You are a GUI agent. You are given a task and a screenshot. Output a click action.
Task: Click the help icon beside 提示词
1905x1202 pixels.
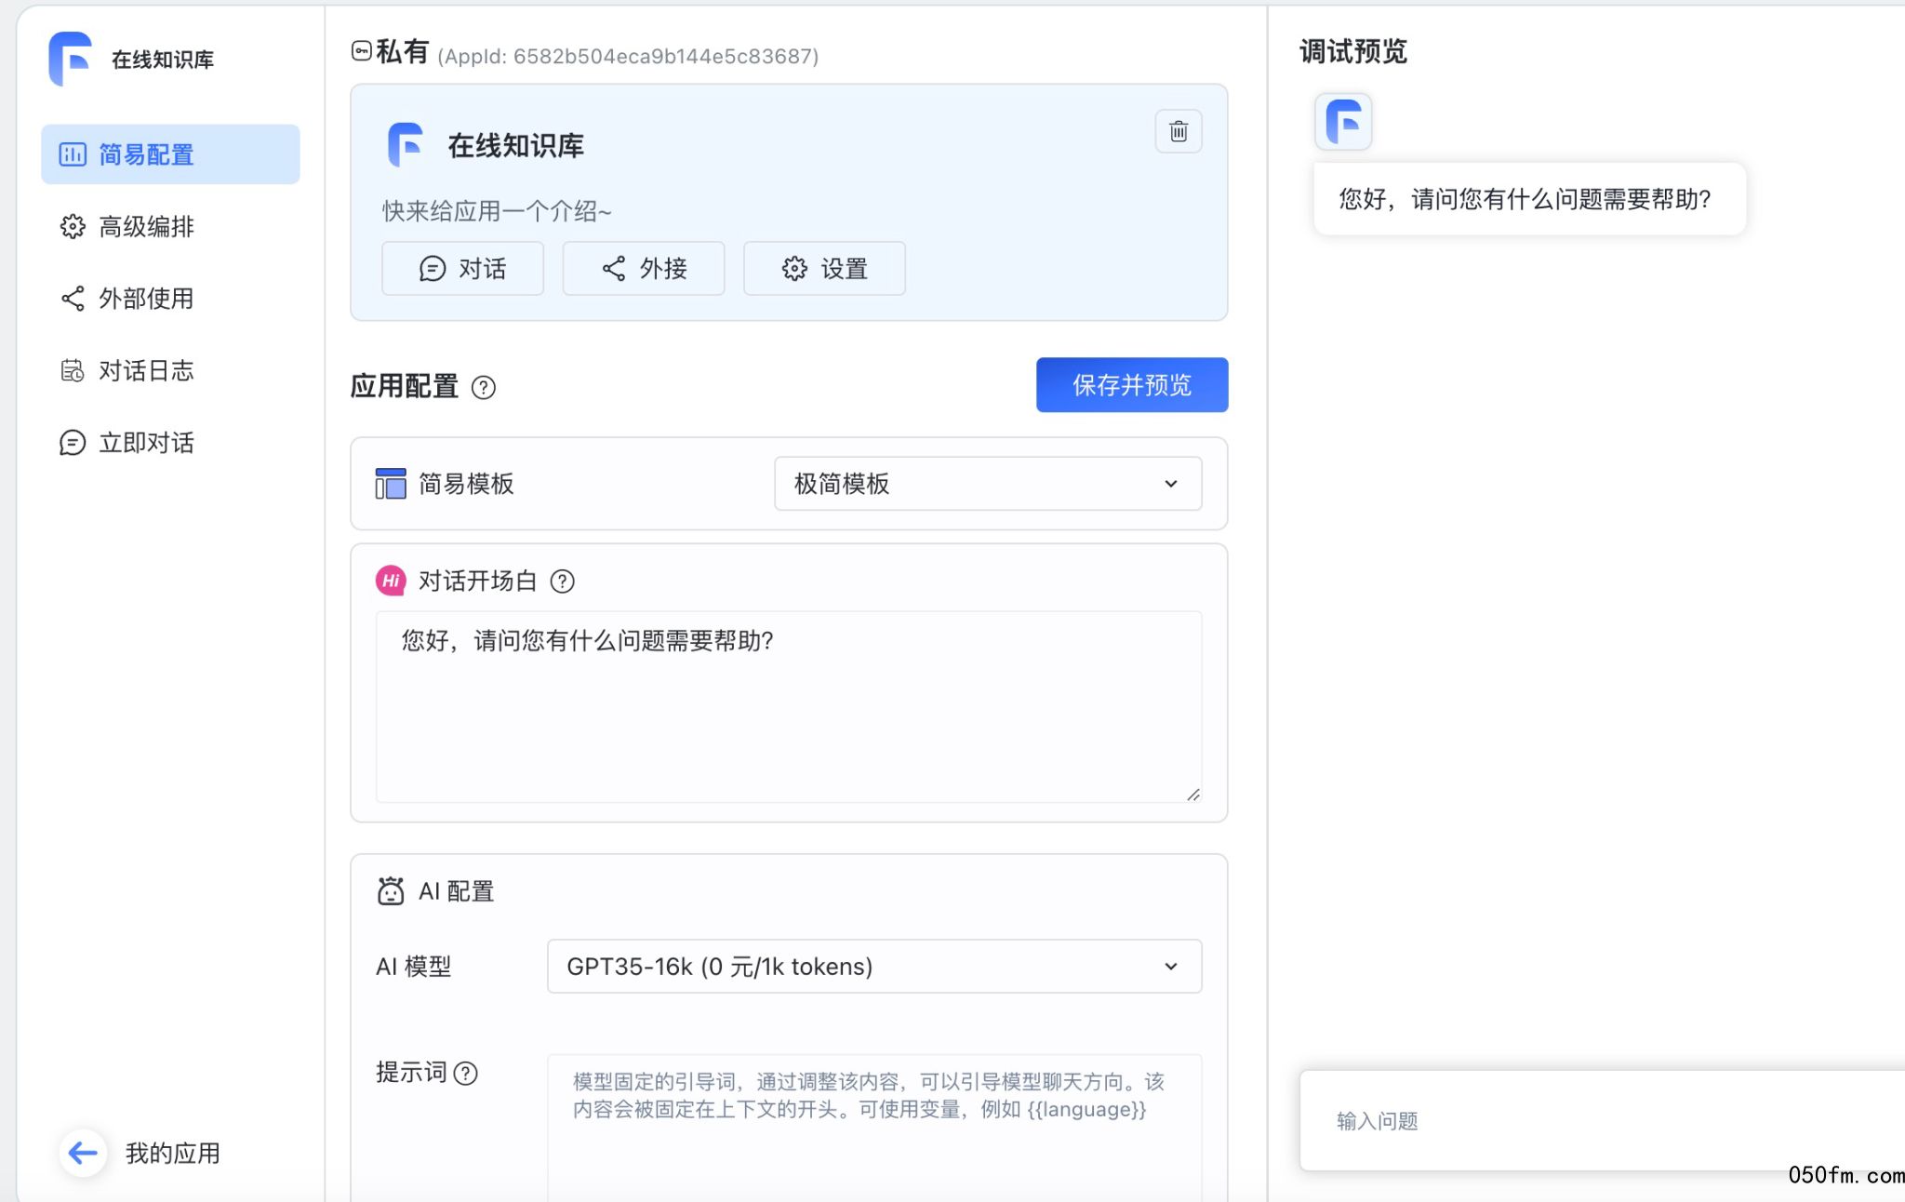coord(465,1074)
